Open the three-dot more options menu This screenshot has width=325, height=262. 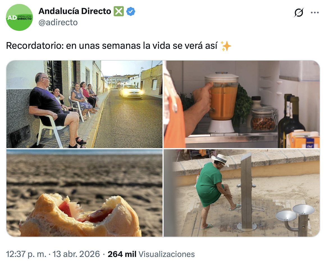tap(315, 13)
